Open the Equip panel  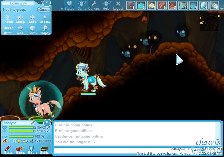click(x=32, y=150)
